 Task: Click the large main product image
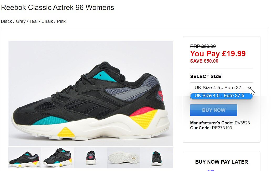click(91, 93)
